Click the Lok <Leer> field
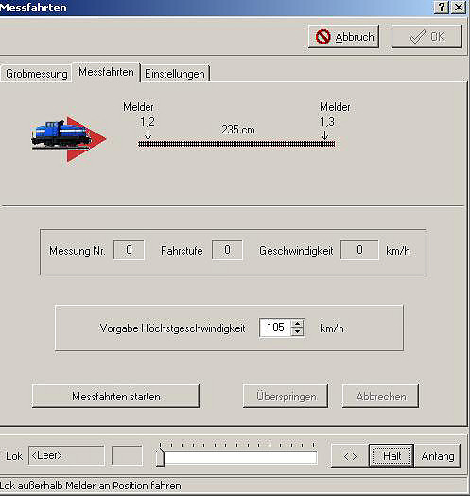Viewport: 470px width, 496px height. pyautogui.click(x=66, y=455)
